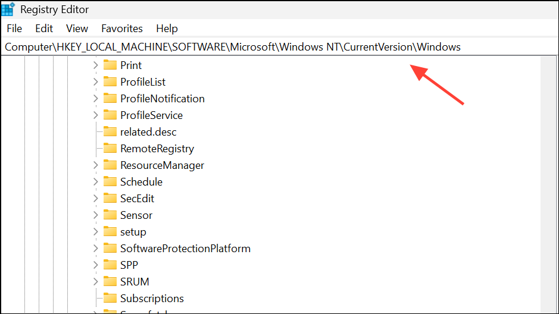Click the RemoteRegistry folder icon
Image resolution: width=559 pixels, height=314 pixels.
110,148
